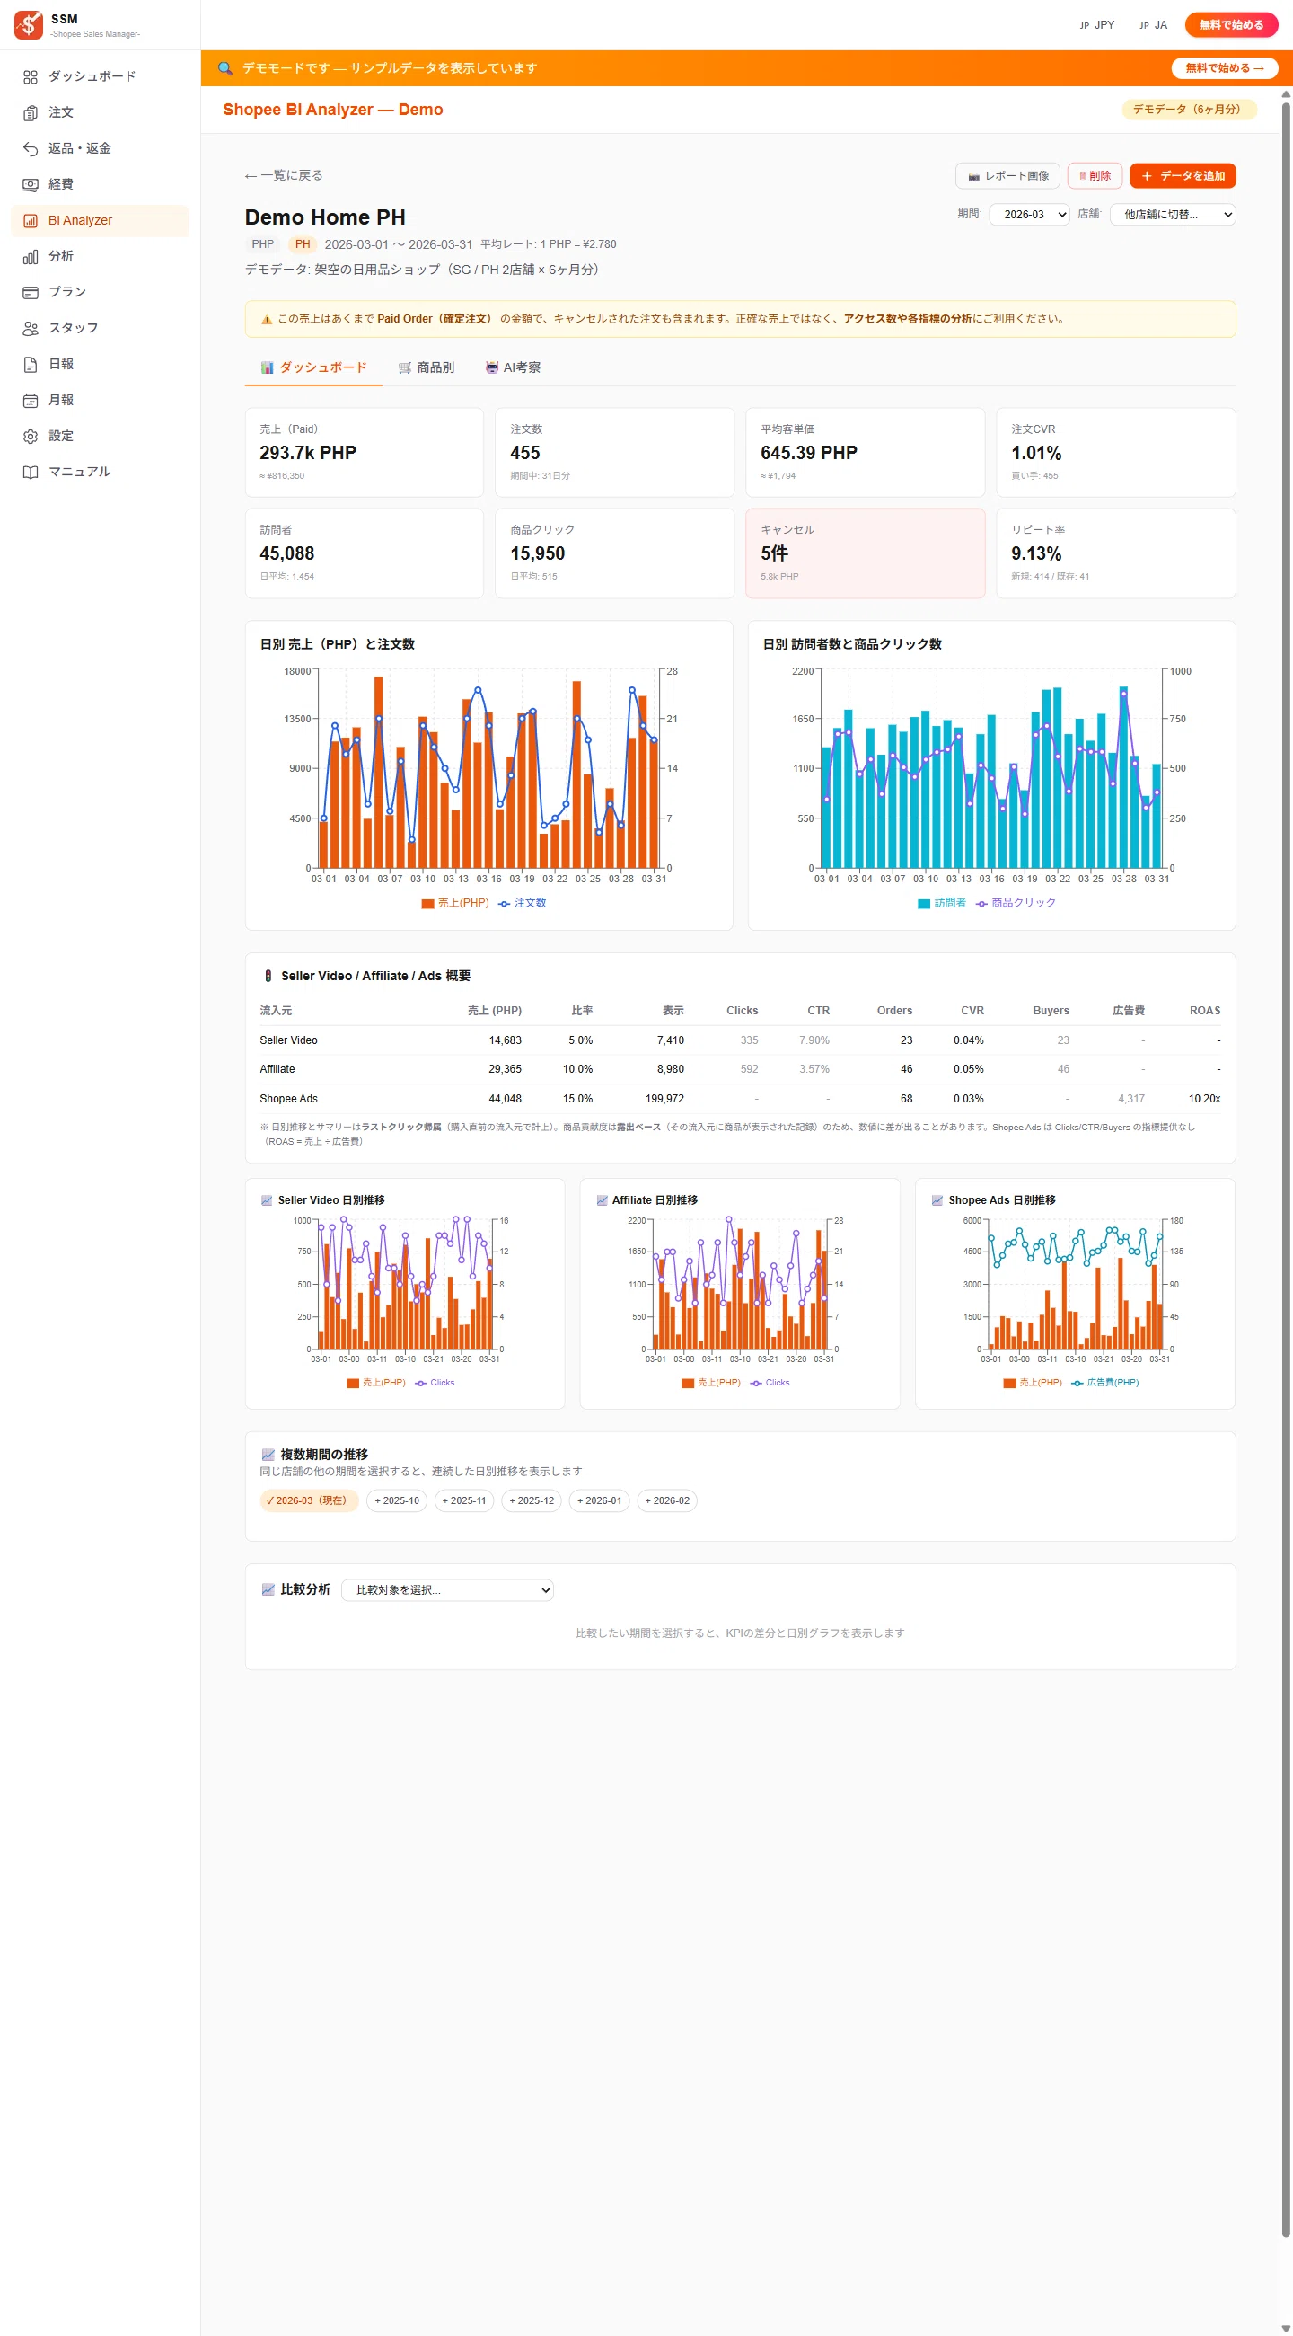1293x2336 pixels.
Task: Click the traffic light icon beside Seller Video overview
Action: [268, 977]
